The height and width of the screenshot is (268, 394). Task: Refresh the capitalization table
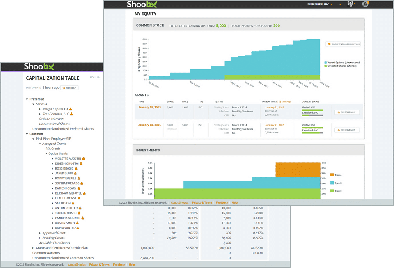tap(69, 88)
